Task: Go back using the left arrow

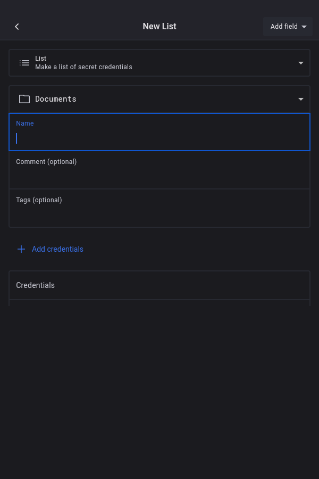Action: (17, 27)
